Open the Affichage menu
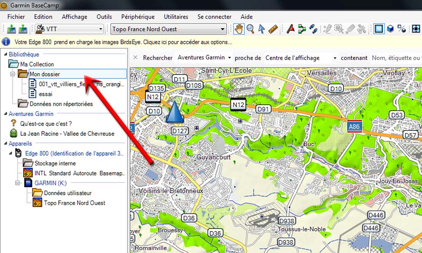422x253 pixels. (x=75, y=17)
